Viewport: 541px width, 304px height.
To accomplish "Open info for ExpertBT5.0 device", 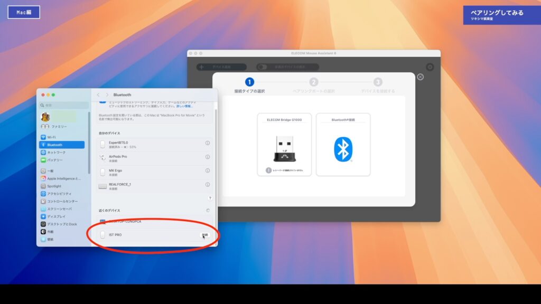I will pos(208,143).
